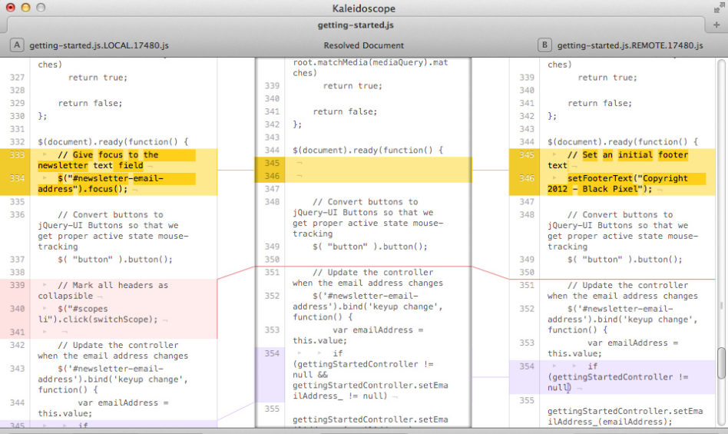
Task: Select the getting-started.js tab
Action: point(356,25)
